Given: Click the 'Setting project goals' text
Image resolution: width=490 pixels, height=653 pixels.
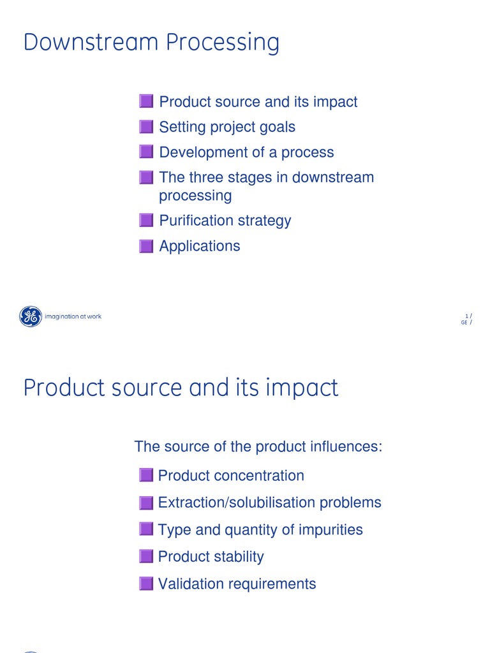Looking at the screenshot, I should [227, 127].
